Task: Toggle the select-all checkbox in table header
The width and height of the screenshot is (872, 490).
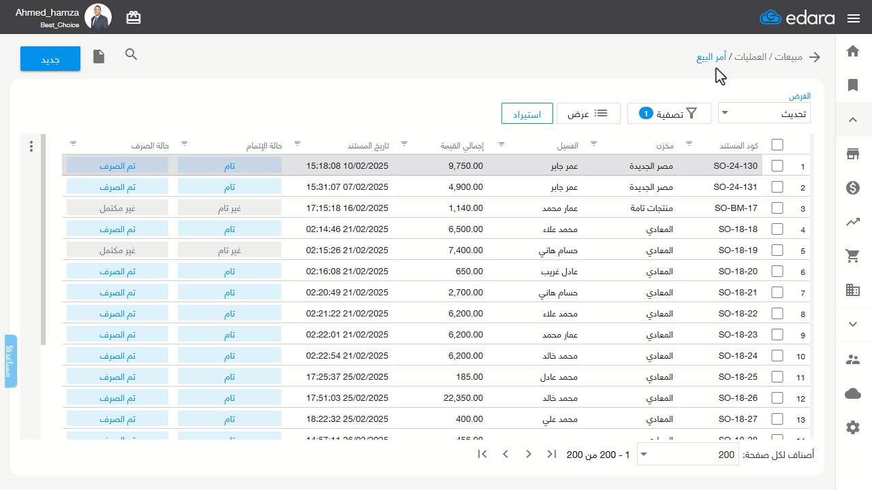Action: 777,144
